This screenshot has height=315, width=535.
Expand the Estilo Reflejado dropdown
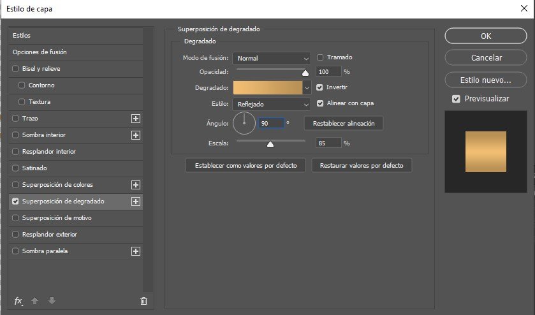271,103
